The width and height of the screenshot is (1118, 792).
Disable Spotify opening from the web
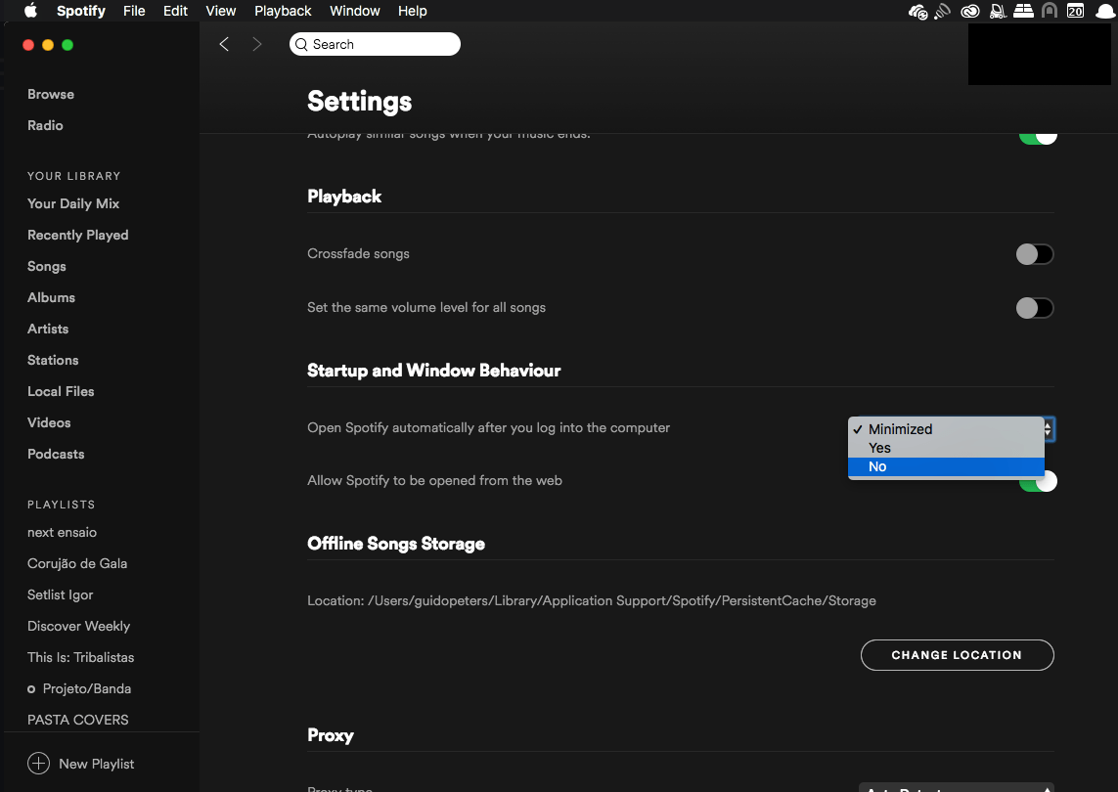[1038, 480]
